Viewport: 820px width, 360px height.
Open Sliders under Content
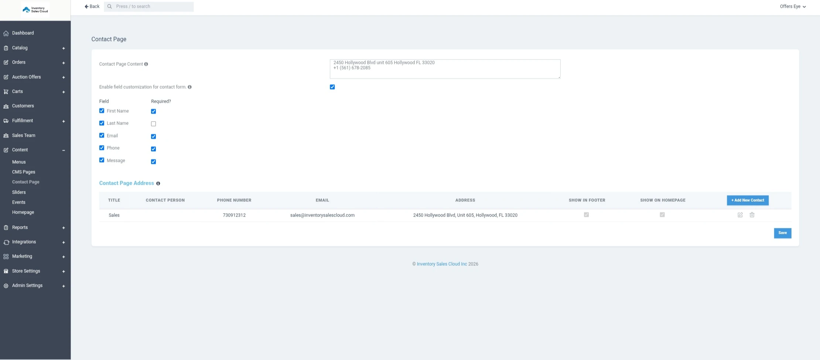[x=19, y=192]
